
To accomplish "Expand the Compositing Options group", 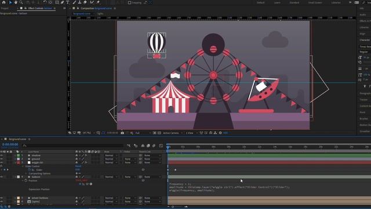I will click(x=26, y=174).
